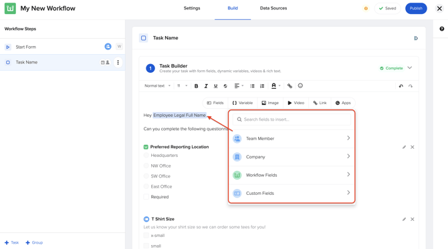The height and width of the screenshot is (249, 448).
Task: Click the orange warning indicator icon
Action: tap(366, 8)
